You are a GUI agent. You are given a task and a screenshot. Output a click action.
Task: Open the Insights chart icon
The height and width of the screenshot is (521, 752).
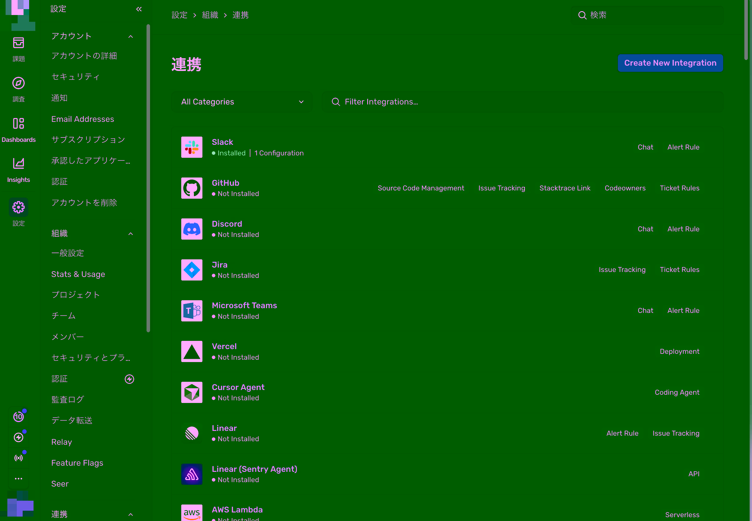(18, 164)
